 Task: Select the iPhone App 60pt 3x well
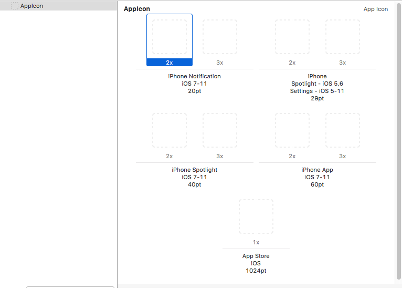coord(343,130)
